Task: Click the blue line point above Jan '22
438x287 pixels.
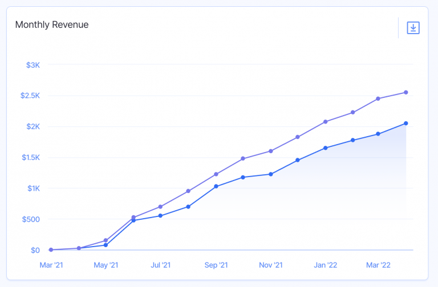Action: pos(326,148)
